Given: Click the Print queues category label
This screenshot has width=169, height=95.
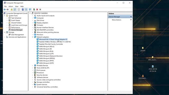Looking at the screenshot, I should pyautogui.click(x=41, y=70).
